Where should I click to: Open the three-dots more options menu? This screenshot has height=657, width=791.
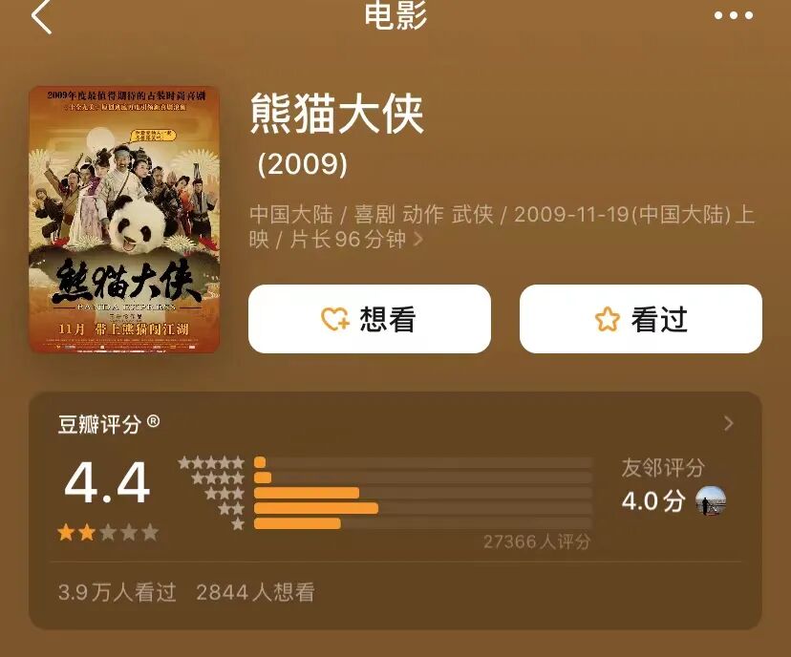pyautogui.click(x=734, y=15)
